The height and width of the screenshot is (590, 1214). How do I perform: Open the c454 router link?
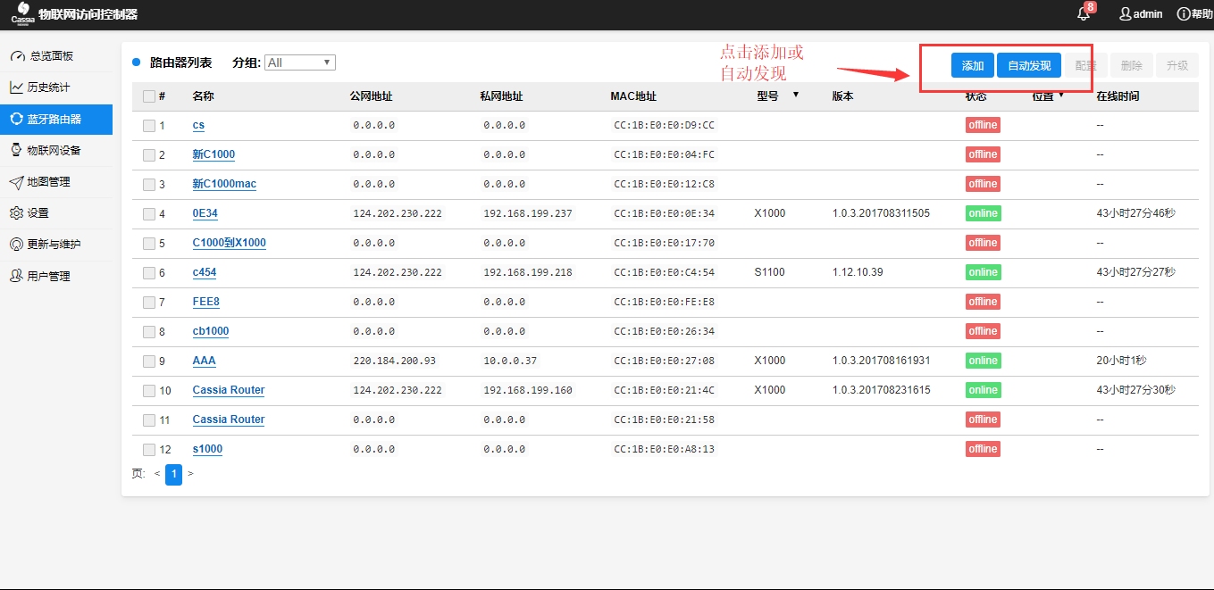(205, 272)
